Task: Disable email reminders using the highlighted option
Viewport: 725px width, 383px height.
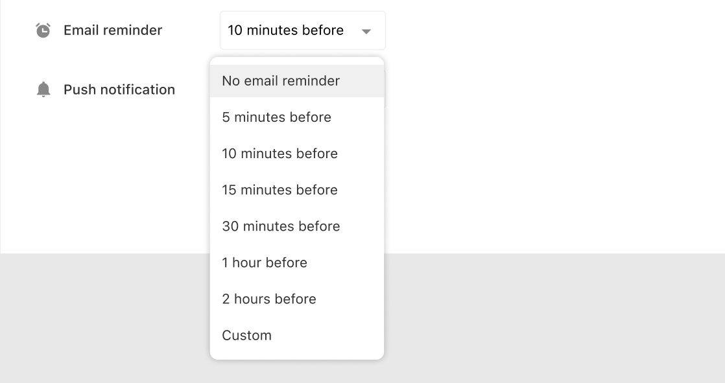Action: coord(281,81)
